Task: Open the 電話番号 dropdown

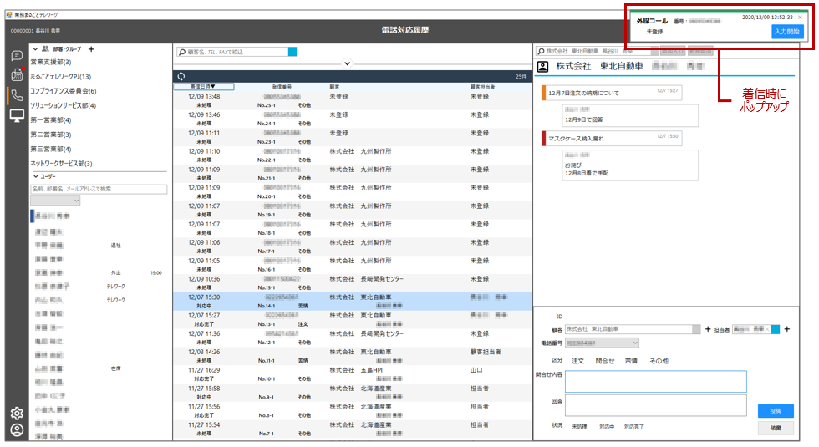Action: [634, 343]
